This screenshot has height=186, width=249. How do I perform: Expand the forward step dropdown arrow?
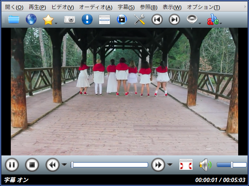170,165
